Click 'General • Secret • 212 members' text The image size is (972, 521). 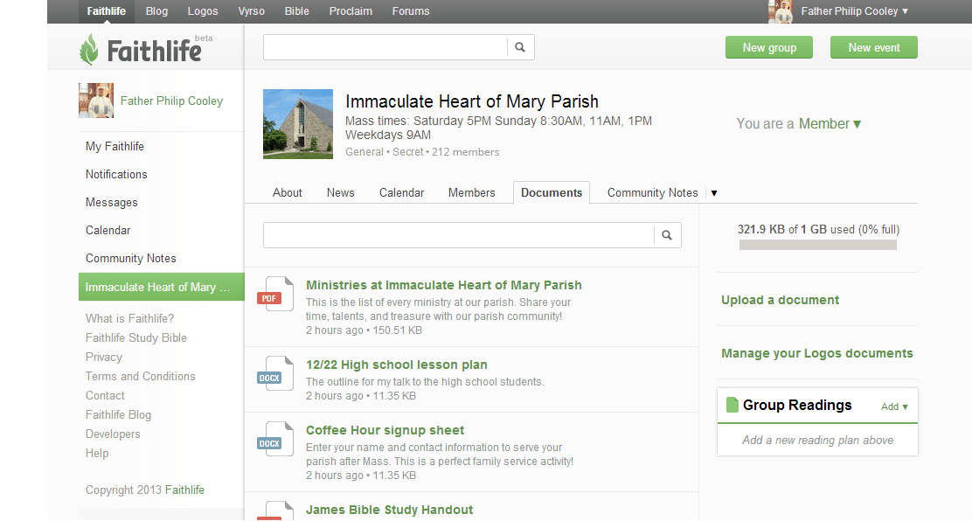(422, 152)
